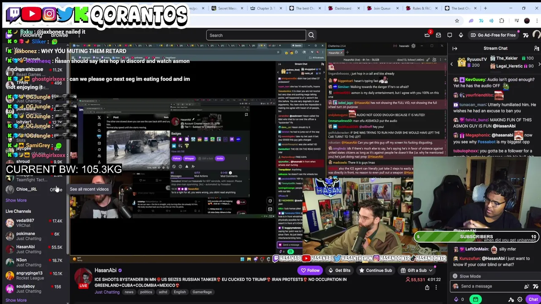Viewport: 541px width, 304px height.
Task: Click the GamerRage tag
Action: (x=202, y=292)
